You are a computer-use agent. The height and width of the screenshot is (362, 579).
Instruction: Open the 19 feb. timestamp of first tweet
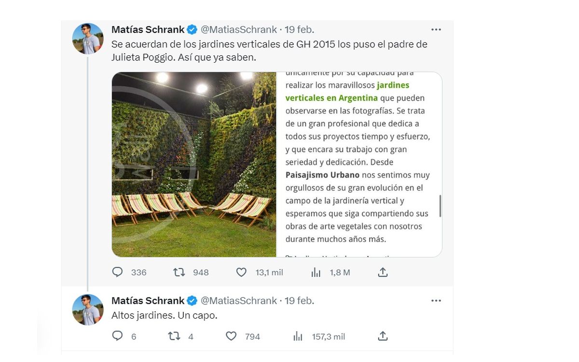[299, 30]
